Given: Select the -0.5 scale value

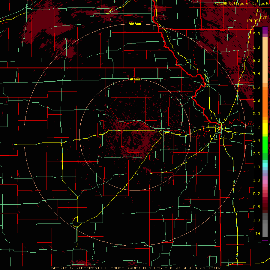Looking at the screenshot, I should (x=255, y=207).
